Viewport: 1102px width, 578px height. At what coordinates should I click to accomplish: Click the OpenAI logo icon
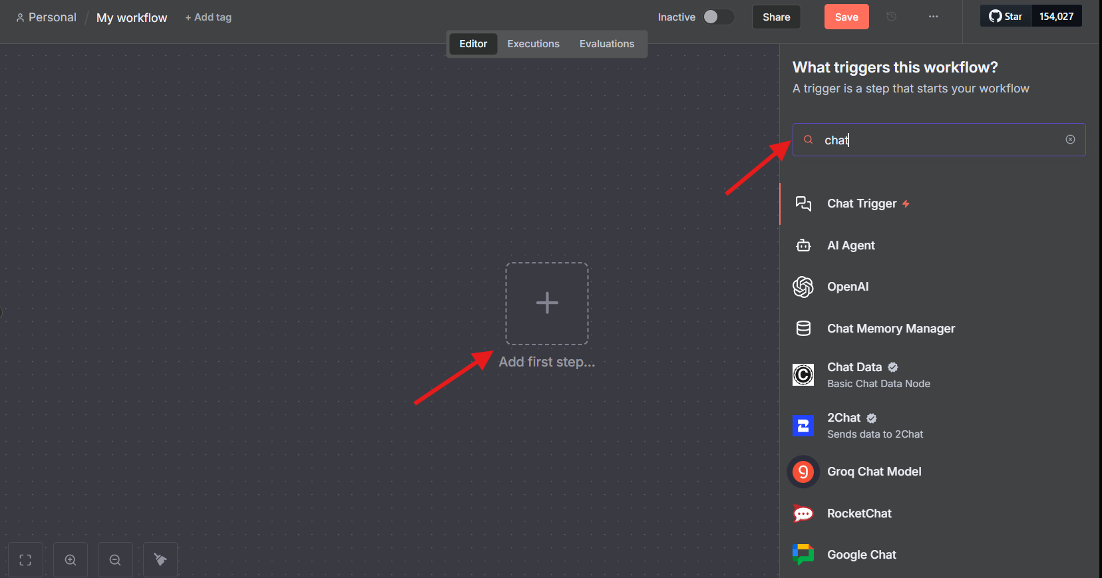(x=803, y=287)
